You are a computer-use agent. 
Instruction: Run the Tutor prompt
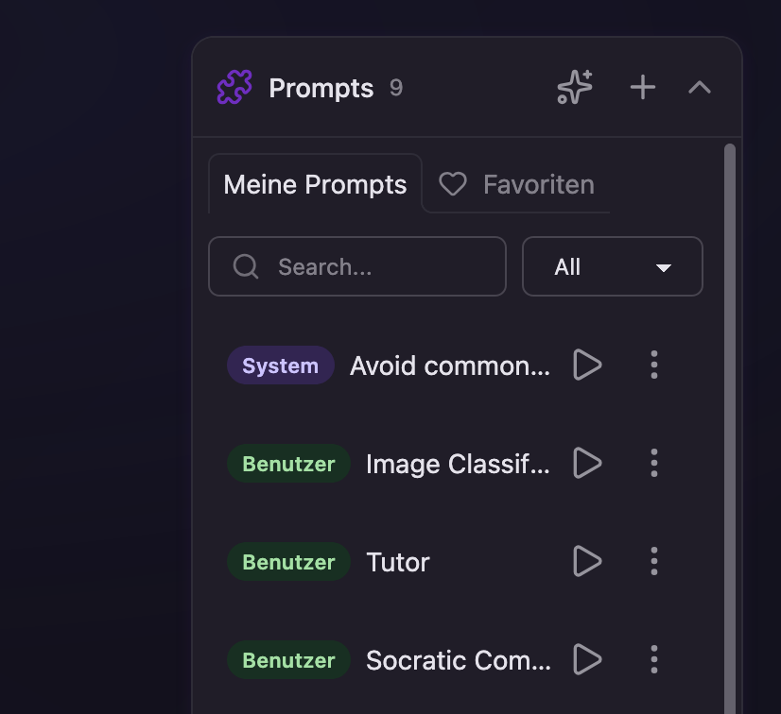click(587, 562)
